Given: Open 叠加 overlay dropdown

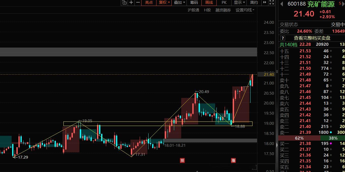Looking at the screenshot, I should pos(179,3).
